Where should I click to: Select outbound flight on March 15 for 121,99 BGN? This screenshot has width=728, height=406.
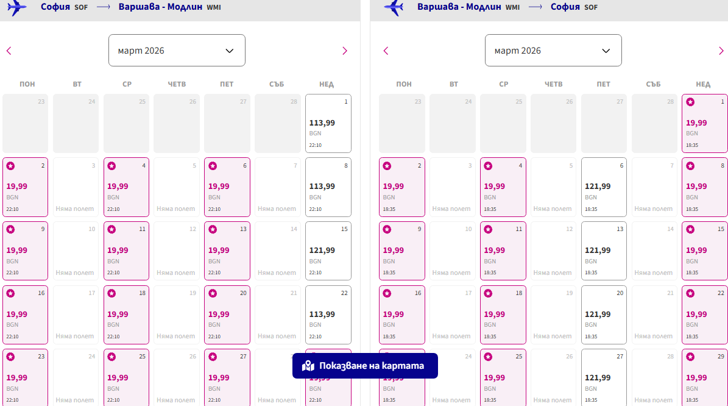328,251
